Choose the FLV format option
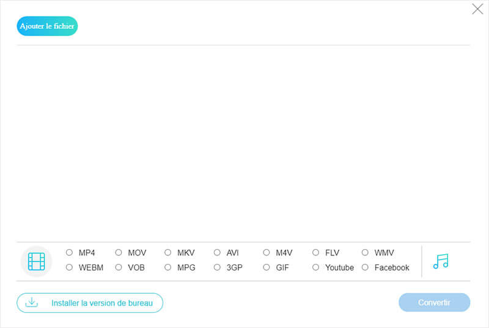 (316, 252)
